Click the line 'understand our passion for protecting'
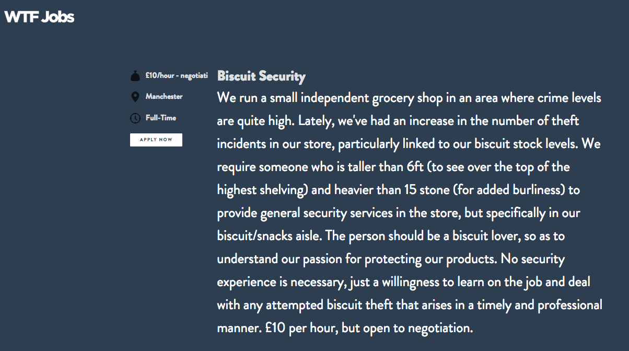629x351 pixels. point(391,259)
